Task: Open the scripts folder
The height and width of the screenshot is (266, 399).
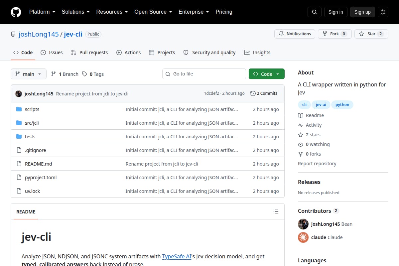Action: point(32,109)
